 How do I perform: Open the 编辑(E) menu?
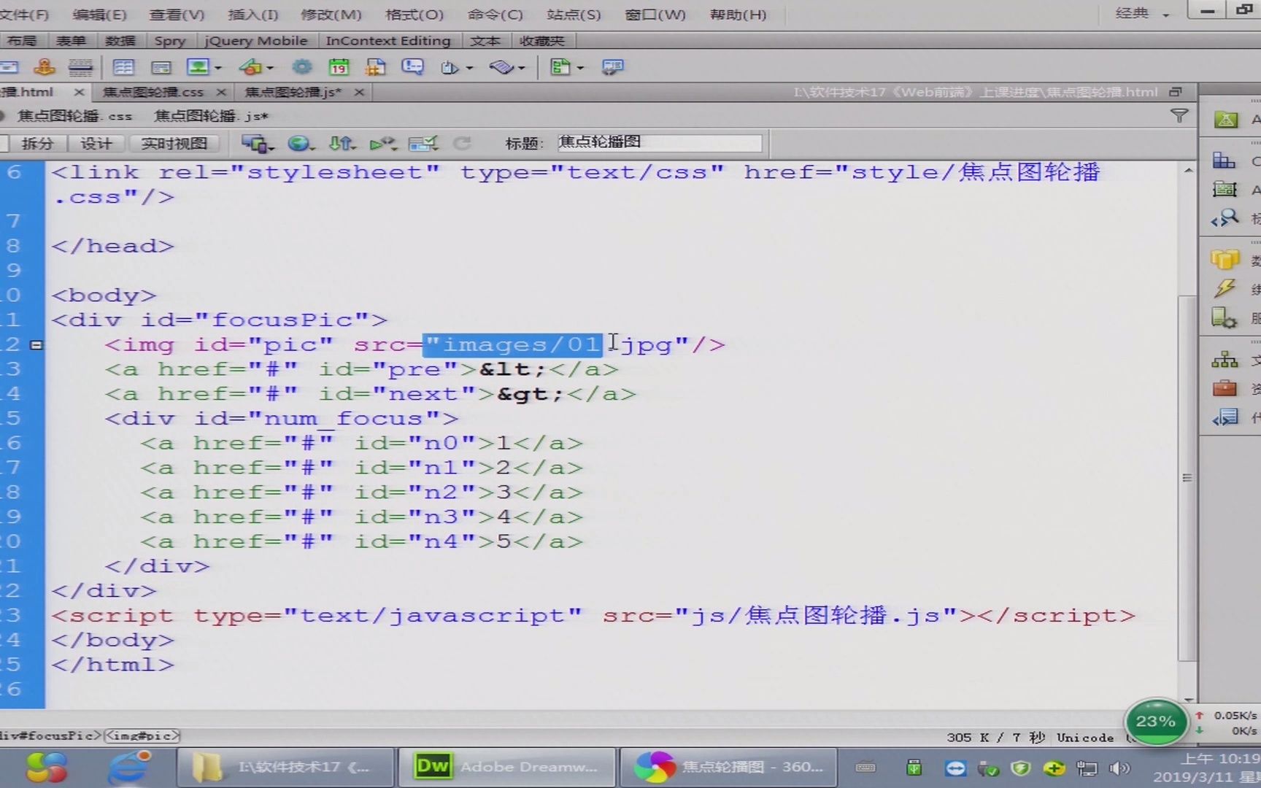click(x=99, y=15)
